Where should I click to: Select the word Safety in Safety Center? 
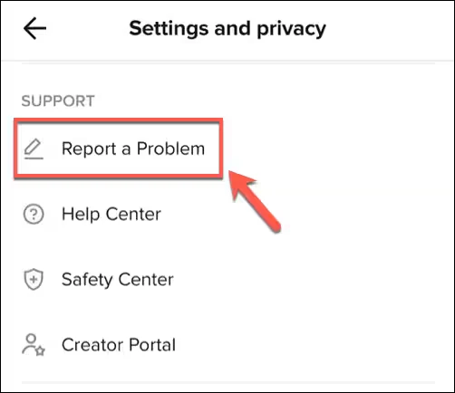pyautogui.click(x=87, y=280)
